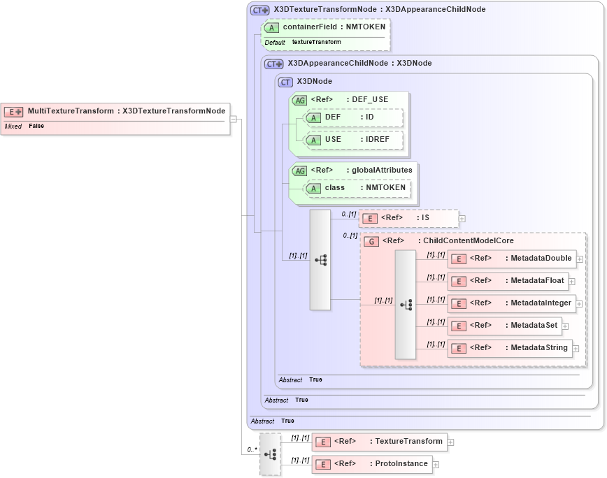Expand the MetadataInteger element

[579, 305]
